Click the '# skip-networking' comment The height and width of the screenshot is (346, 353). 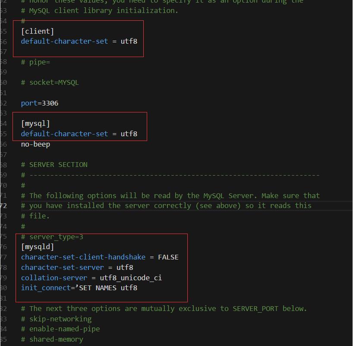pos(56,319)
